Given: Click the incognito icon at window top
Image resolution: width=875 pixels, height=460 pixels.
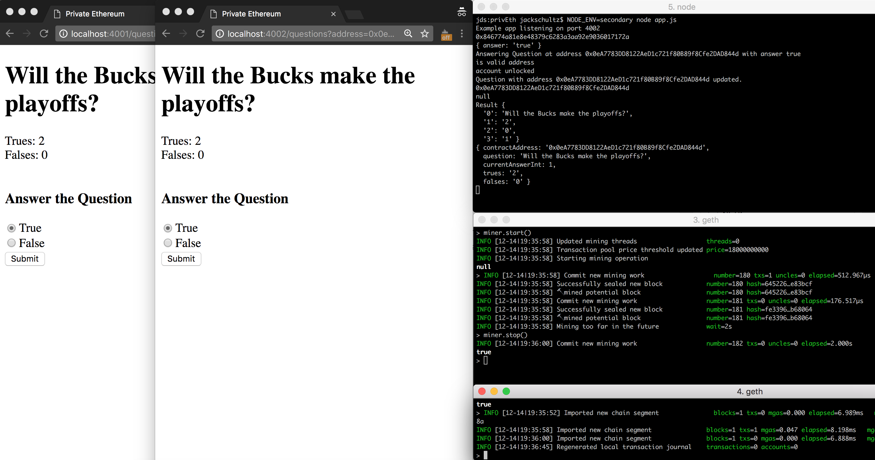Looking at the screenshot, I should click(x=462, y=12).
